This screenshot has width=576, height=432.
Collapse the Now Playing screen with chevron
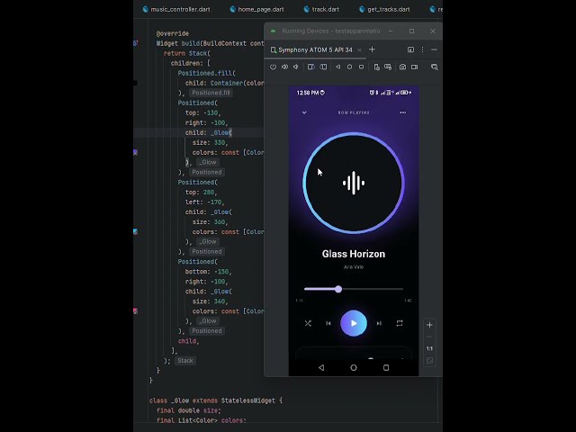click(x=304, y=112)
